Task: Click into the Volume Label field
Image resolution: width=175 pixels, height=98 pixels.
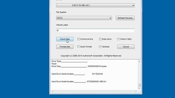Action: click(x=95, y=30)
